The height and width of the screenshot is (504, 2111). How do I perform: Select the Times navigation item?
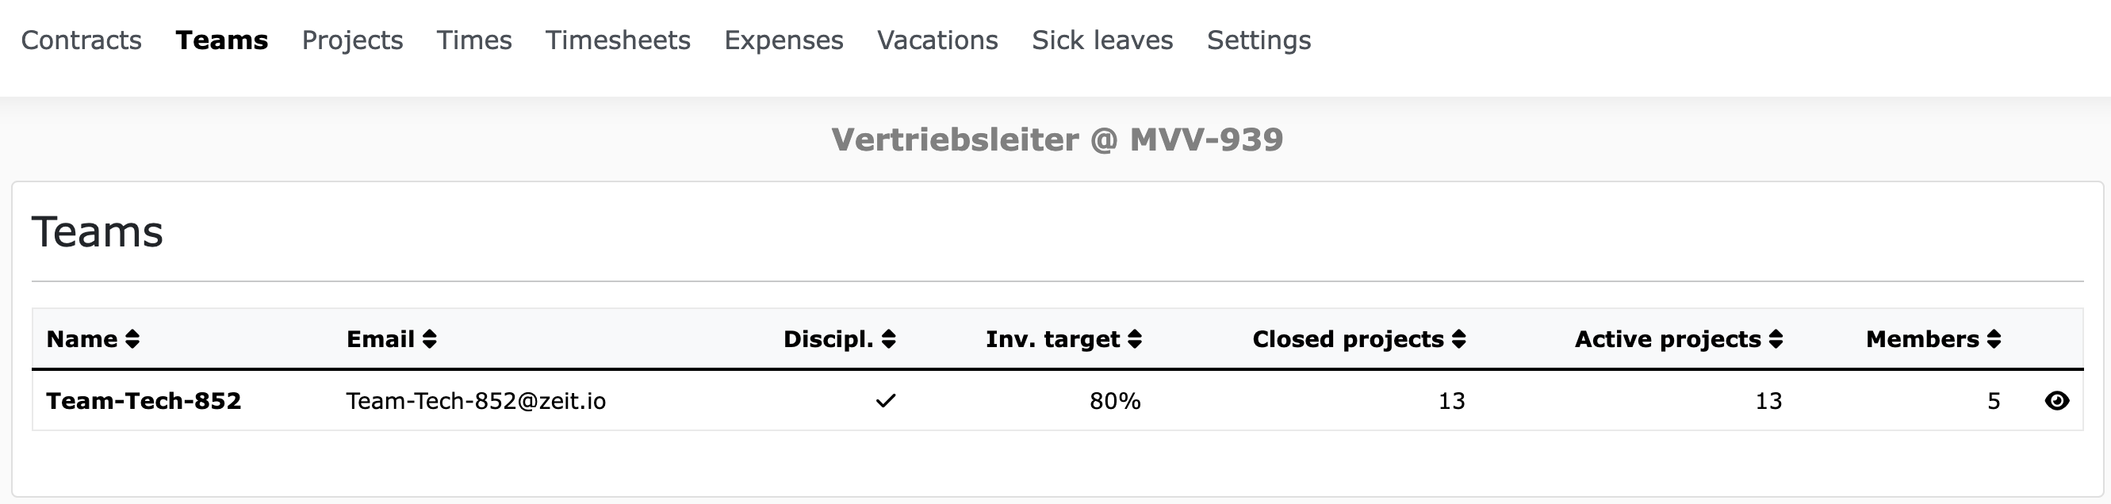tap(473, 40)
